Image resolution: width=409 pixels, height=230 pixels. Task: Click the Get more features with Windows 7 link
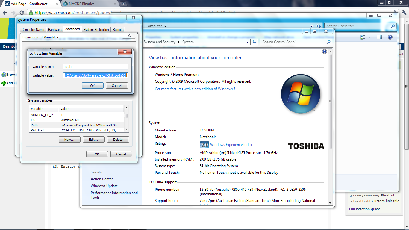195,89
